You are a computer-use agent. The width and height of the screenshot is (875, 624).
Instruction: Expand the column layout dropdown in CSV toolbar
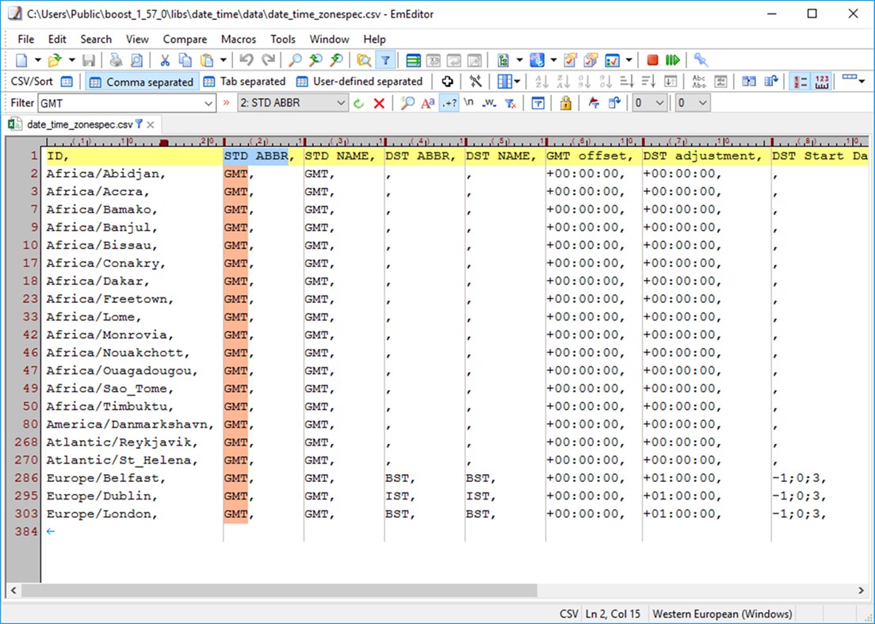pyautogui.click(x=517, y=82)
